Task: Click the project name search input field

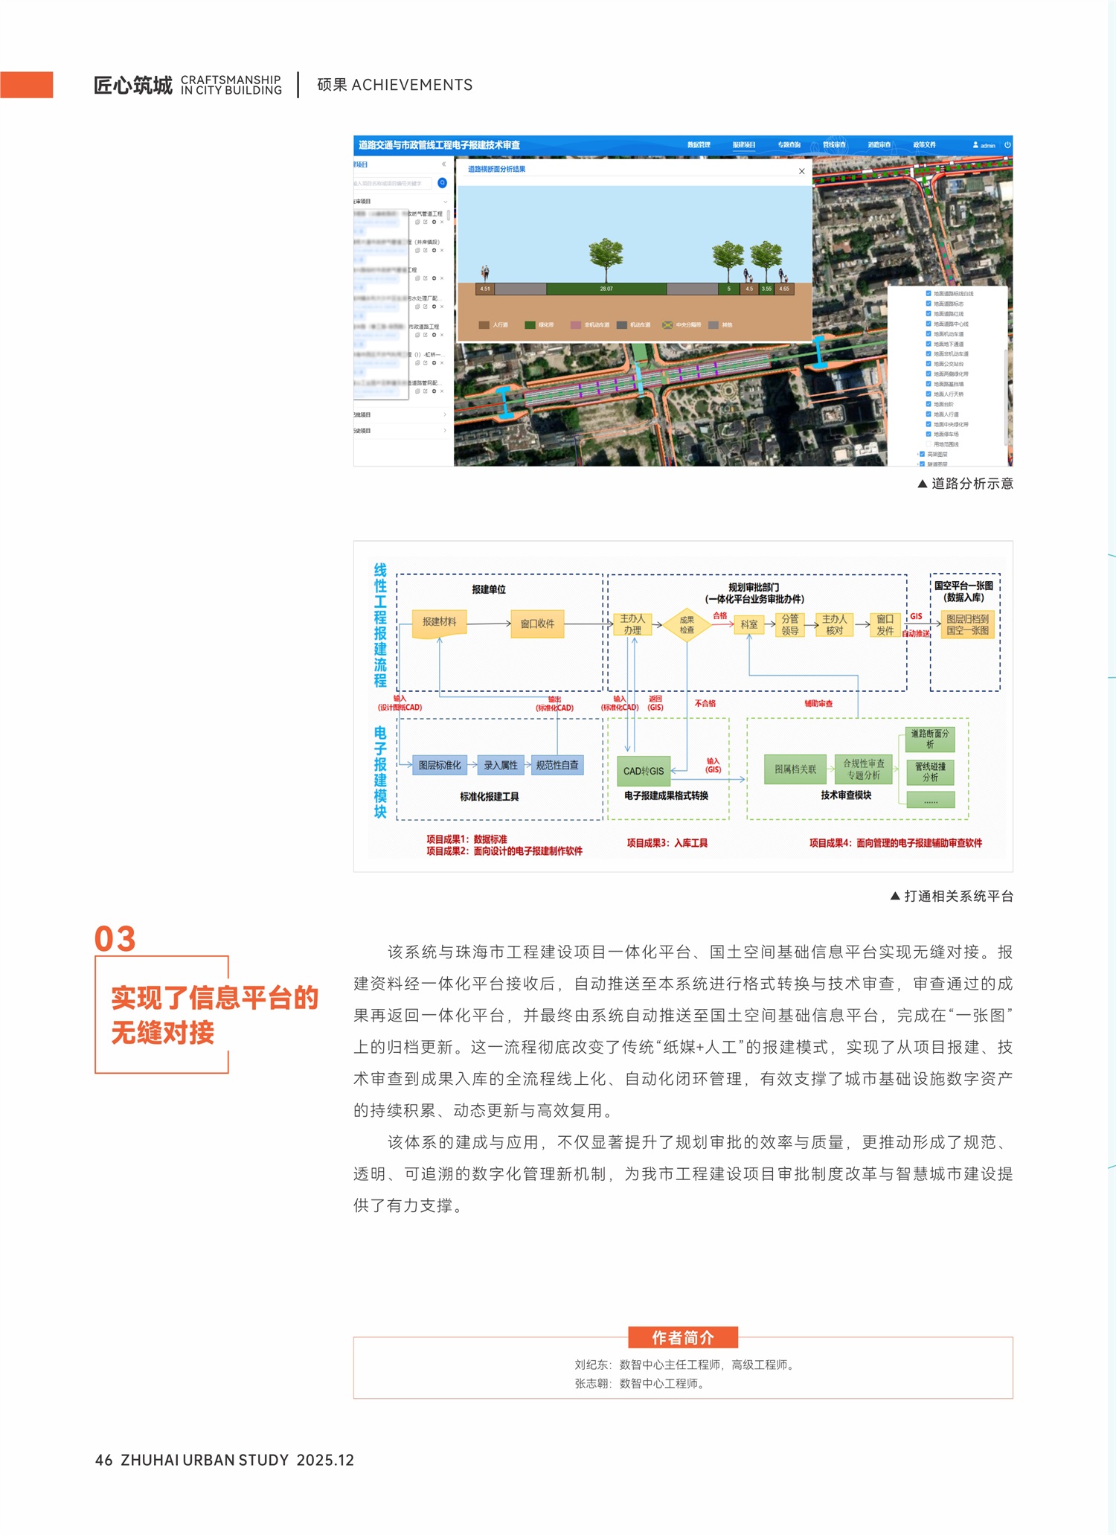Action: (392, 183)
